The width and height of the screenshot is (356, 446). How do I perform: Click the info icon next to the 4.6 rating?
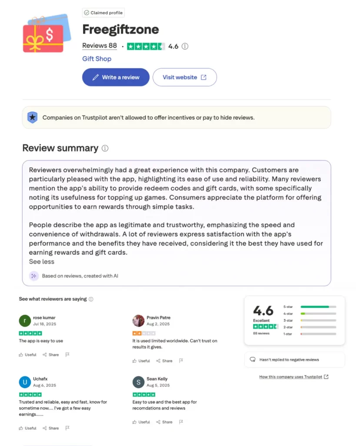point(186,46)
